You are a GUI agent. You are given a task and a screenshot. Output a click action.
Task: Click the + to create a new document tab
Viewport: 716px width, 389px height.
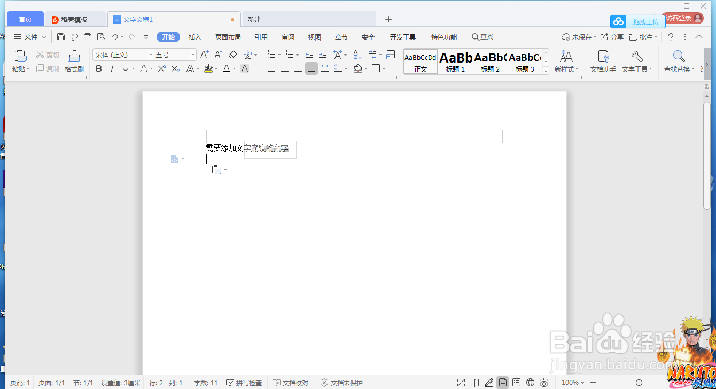click(388, 18)
